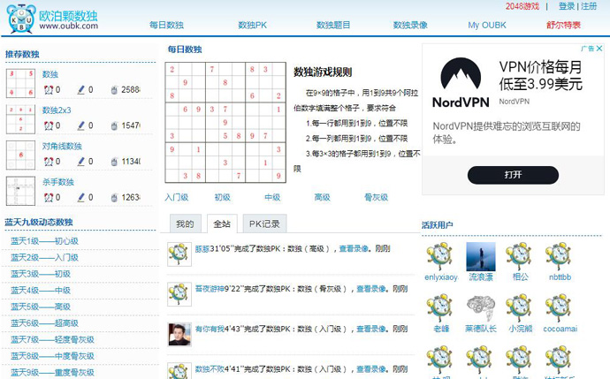Click 莱德队长's brain avatar
Screen dimensions: 610x379
click(480, 307)
